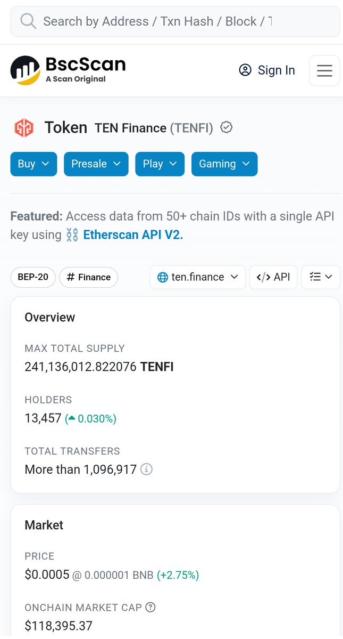Click the info icon beside total transfers
The image size is (343, 639).
click(146, 470)
